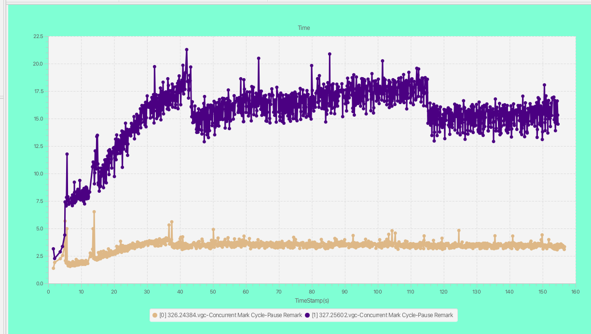Select the 80 tick on the x-axis
Image resolution: width=591 pixels, height=334 pixels.
[312, 292]
